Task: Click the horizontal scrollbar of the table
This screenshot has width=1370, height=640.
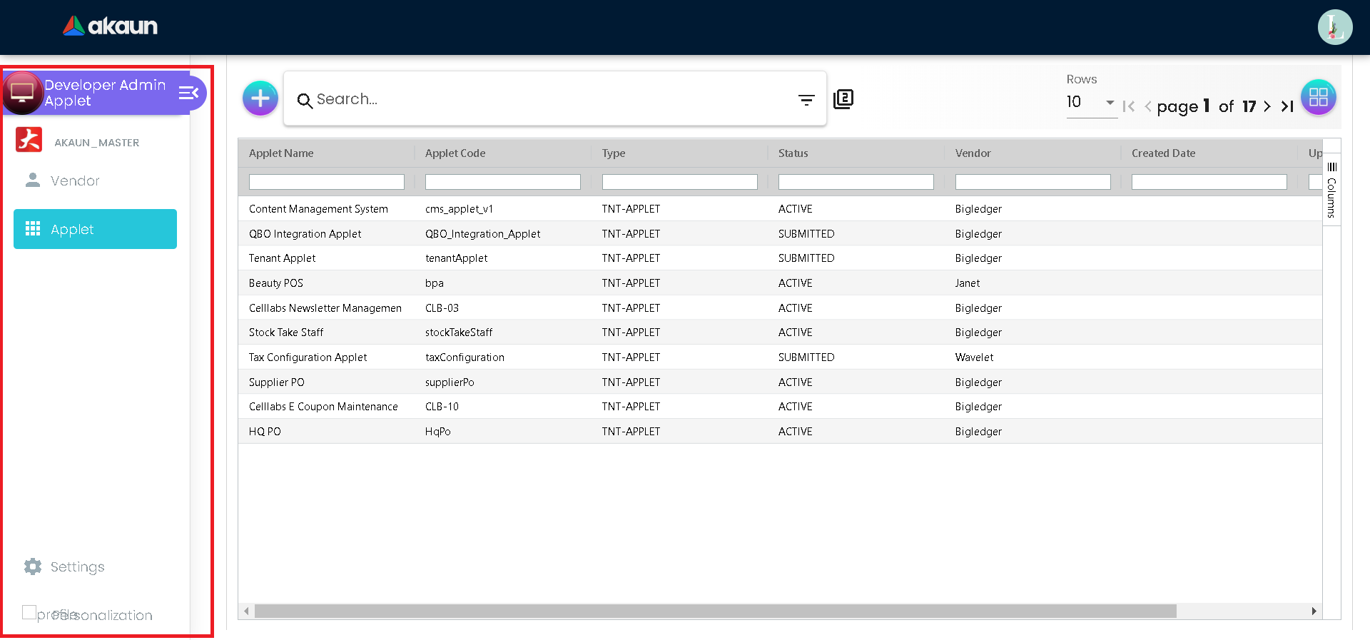Action: [x=714, y=611]
